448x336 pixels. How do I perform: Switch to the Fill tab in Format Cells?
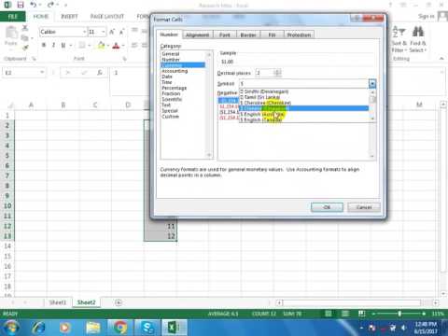click(272, 35)
